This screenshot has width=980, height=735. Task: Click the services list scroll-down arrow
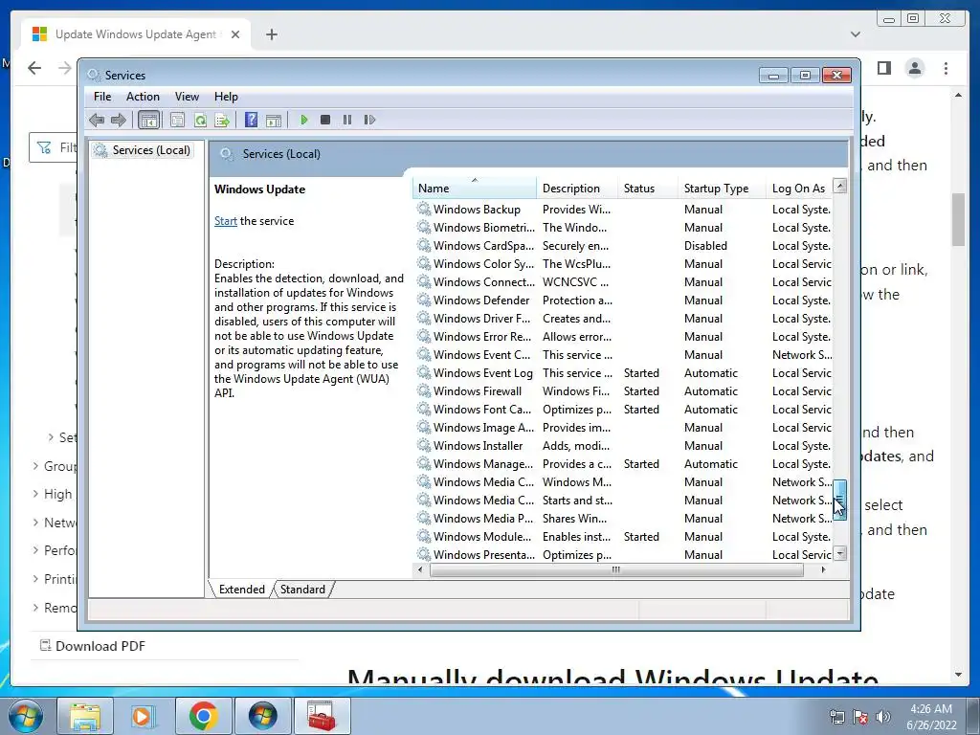click(840, 553)
